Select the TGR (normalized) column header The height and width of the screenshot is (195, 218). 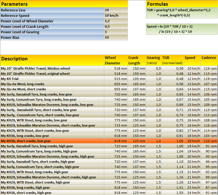(x=172, y=60)
